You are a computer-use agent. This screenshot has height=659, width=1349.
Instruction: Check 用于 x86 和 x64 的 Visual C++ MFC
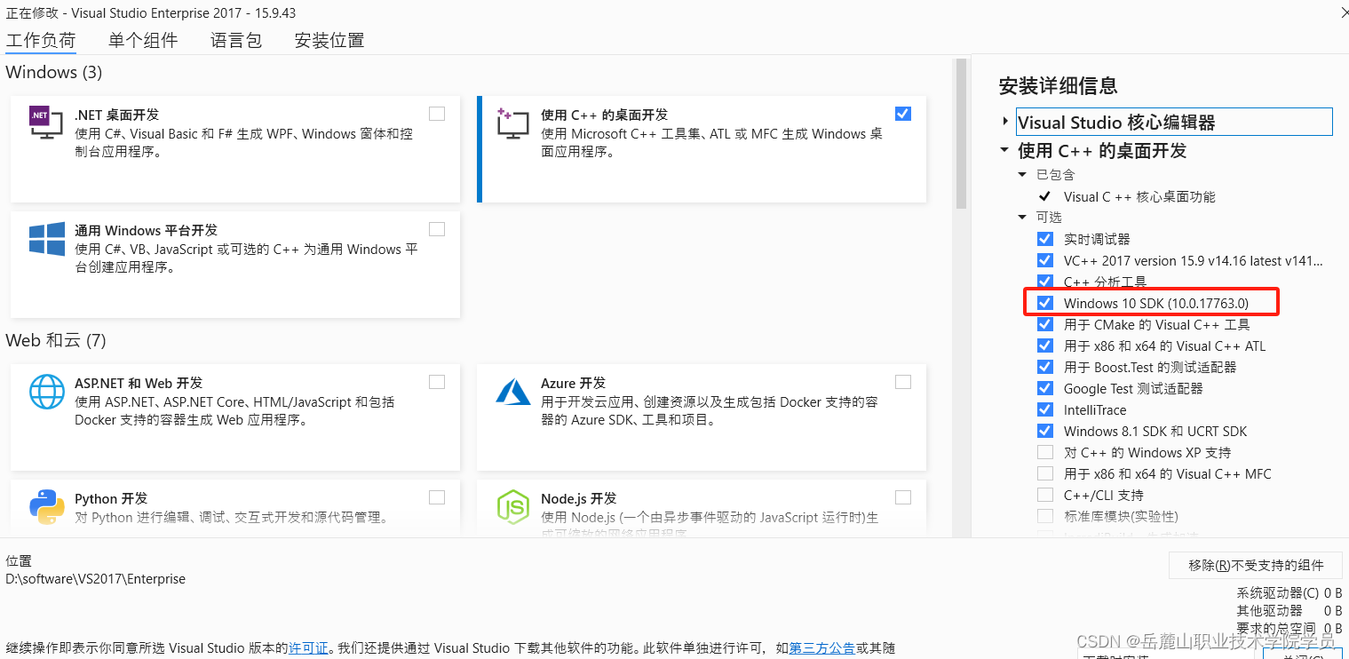(1045, 473)
